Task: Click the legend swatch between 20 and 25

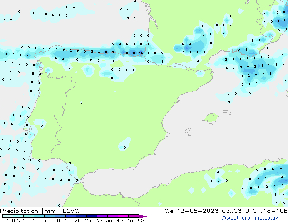Action: click(x=81, y=216)
